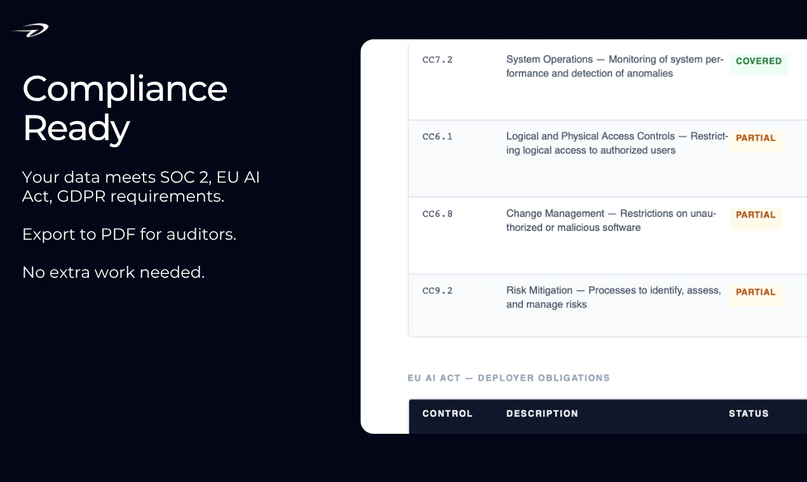Click the Compliance Ready heading

[x=125, y=108]
